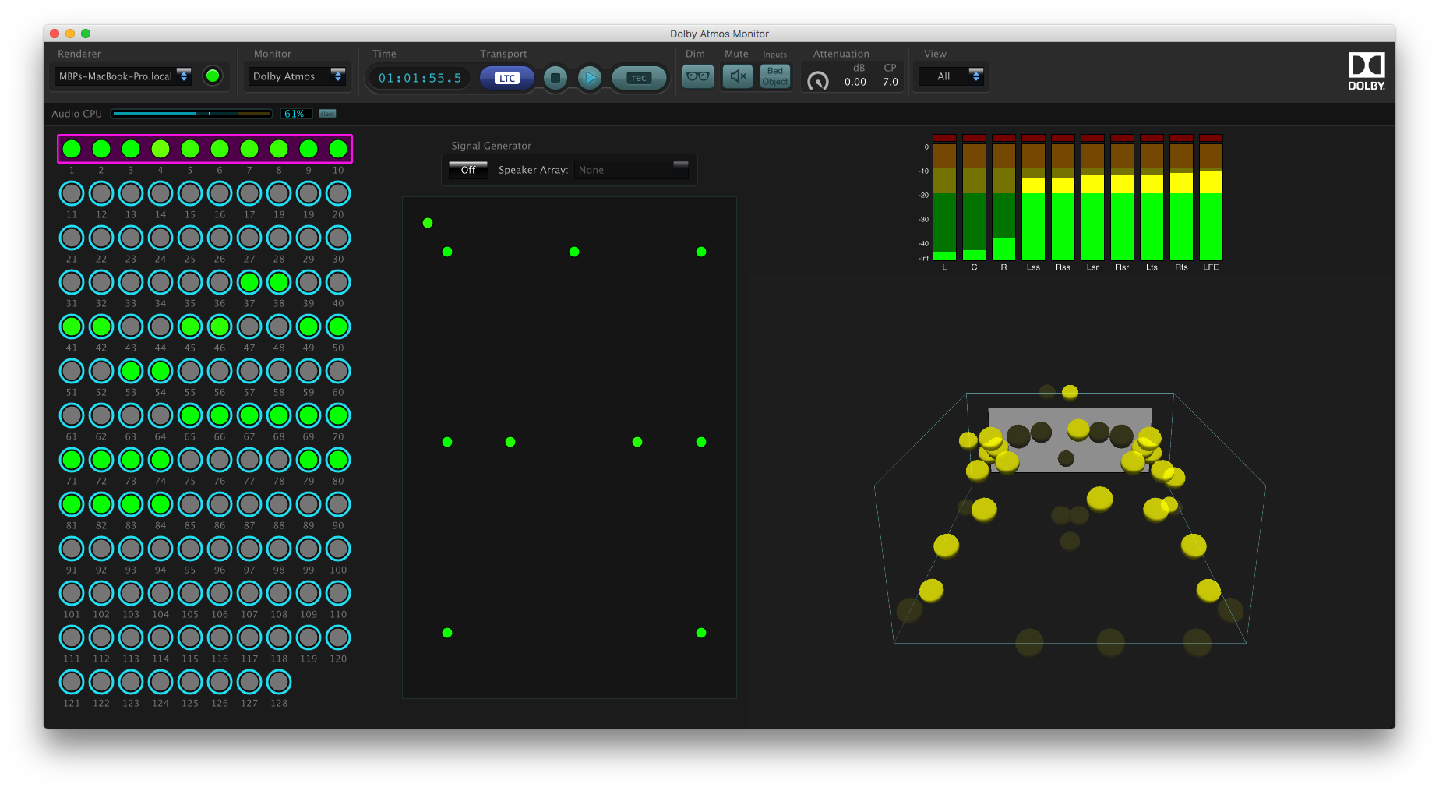
Task: Open the Speaker Array None dropdown
Action: coord(632,170)
